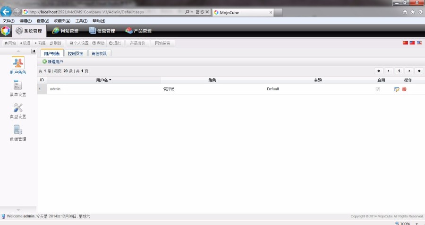Open the 工具(T) menu
This screenshot has width=425, height=225.
click(81, 21)
